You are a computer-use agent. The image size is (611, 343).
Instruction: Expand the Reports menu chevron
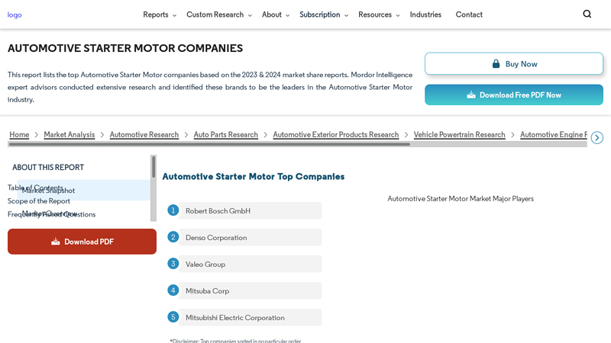174,15
